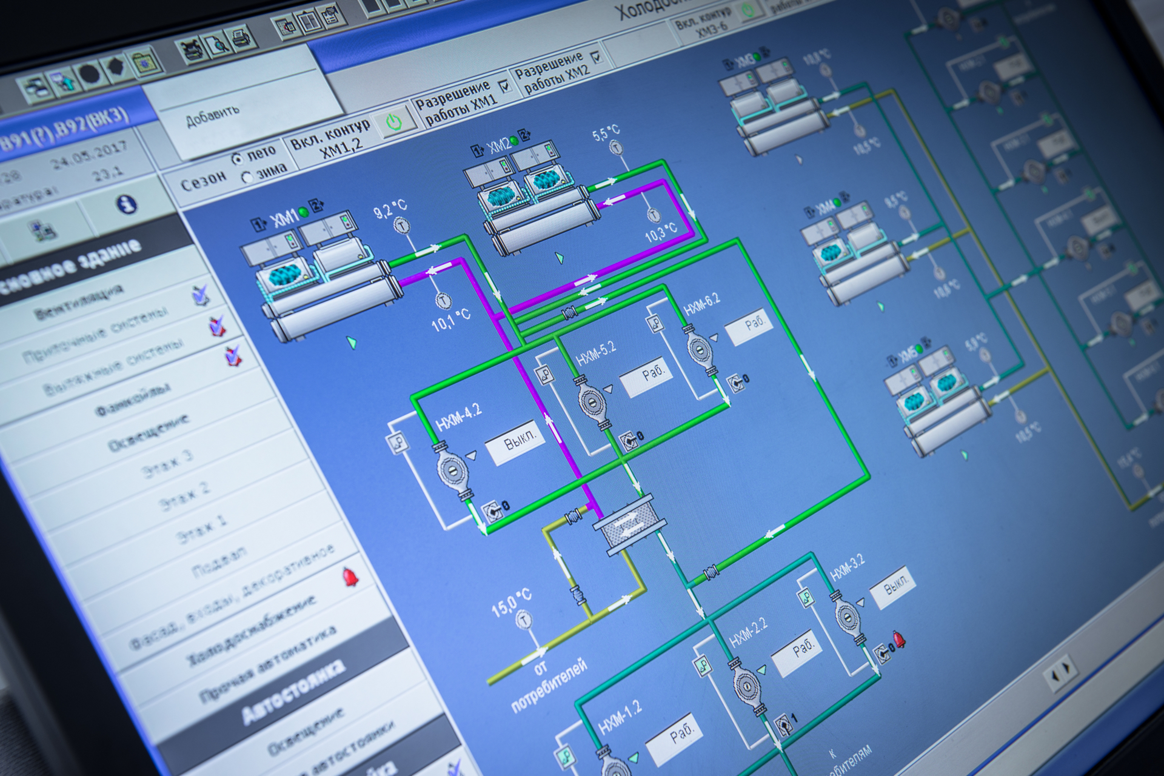1164x776 pixels.
Task: Expand the triangle marker below ХМ1 chiller
Action: click(352, 343)
